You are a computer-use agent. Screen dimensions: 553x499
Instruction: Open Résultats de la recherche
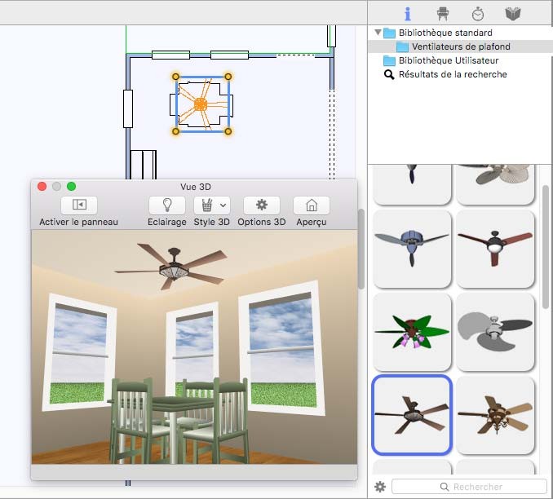[452, 74]
